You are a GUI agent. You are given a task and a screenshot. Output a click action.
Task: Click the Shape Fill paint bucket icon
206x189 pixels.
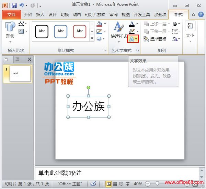[x=99, y=24]
